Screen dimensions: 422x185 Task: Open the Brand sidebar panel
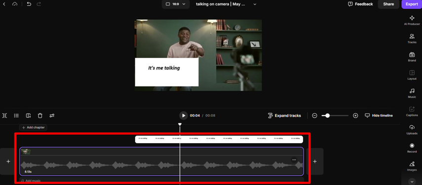pos(412,57)
